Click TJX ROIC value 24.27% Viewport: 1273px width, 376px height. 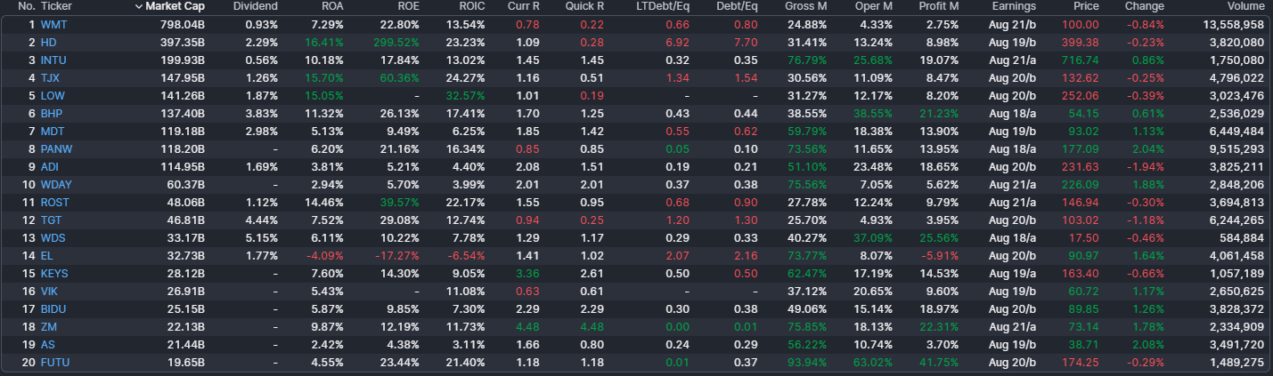pos(466,77)
